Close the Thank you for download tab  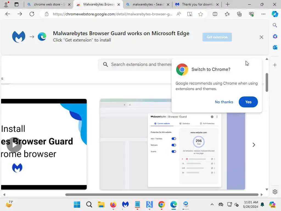click(217, 4)
